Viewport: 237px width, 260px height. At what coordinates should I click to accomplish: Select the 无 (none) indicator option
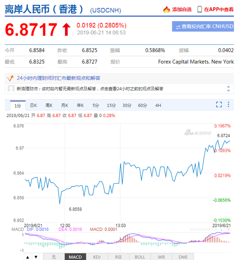pos(54,257)
